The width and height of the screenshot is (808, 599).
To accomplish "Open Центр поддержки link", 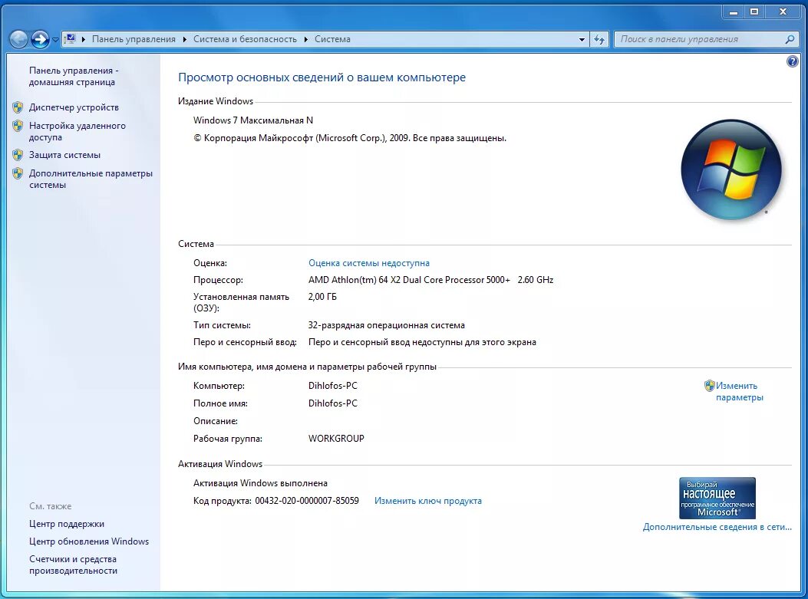I will [x=67, y=524].
